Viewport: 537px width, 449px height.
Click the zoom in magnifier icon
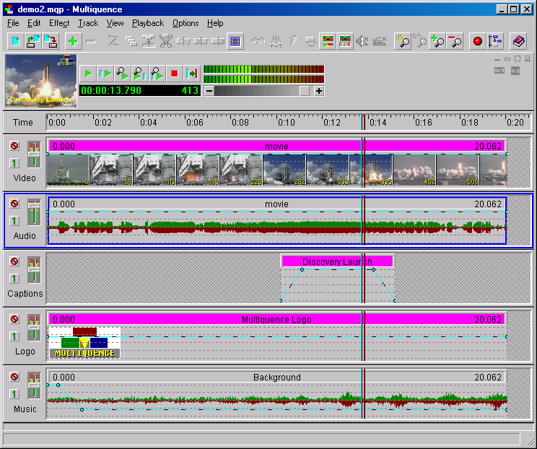point(437,41)
